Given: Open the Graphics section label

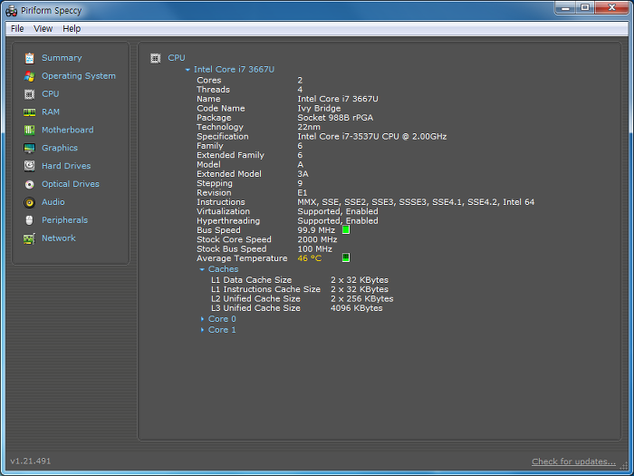Looking at the screenshot, I should click(x=60, y=148).
